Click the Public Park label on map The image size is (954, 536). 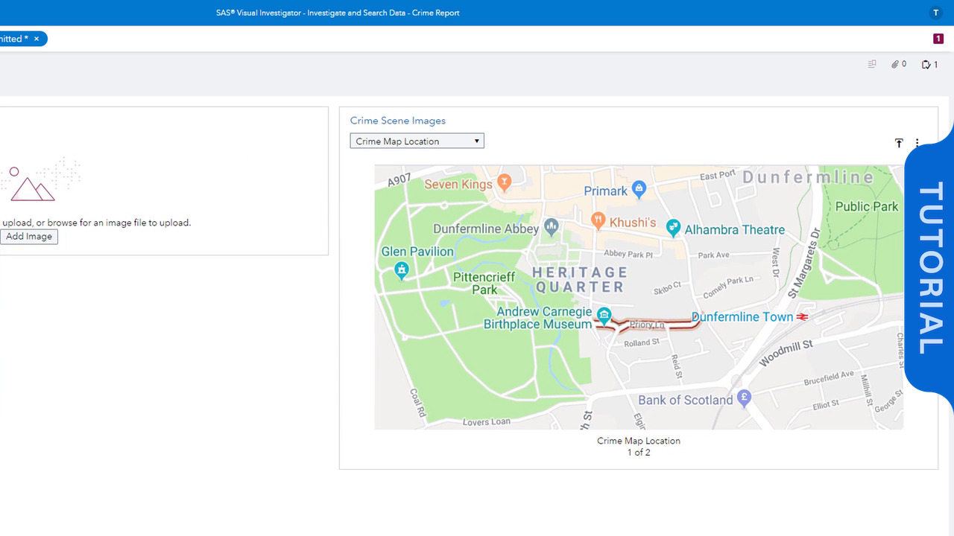pos(867,206)
